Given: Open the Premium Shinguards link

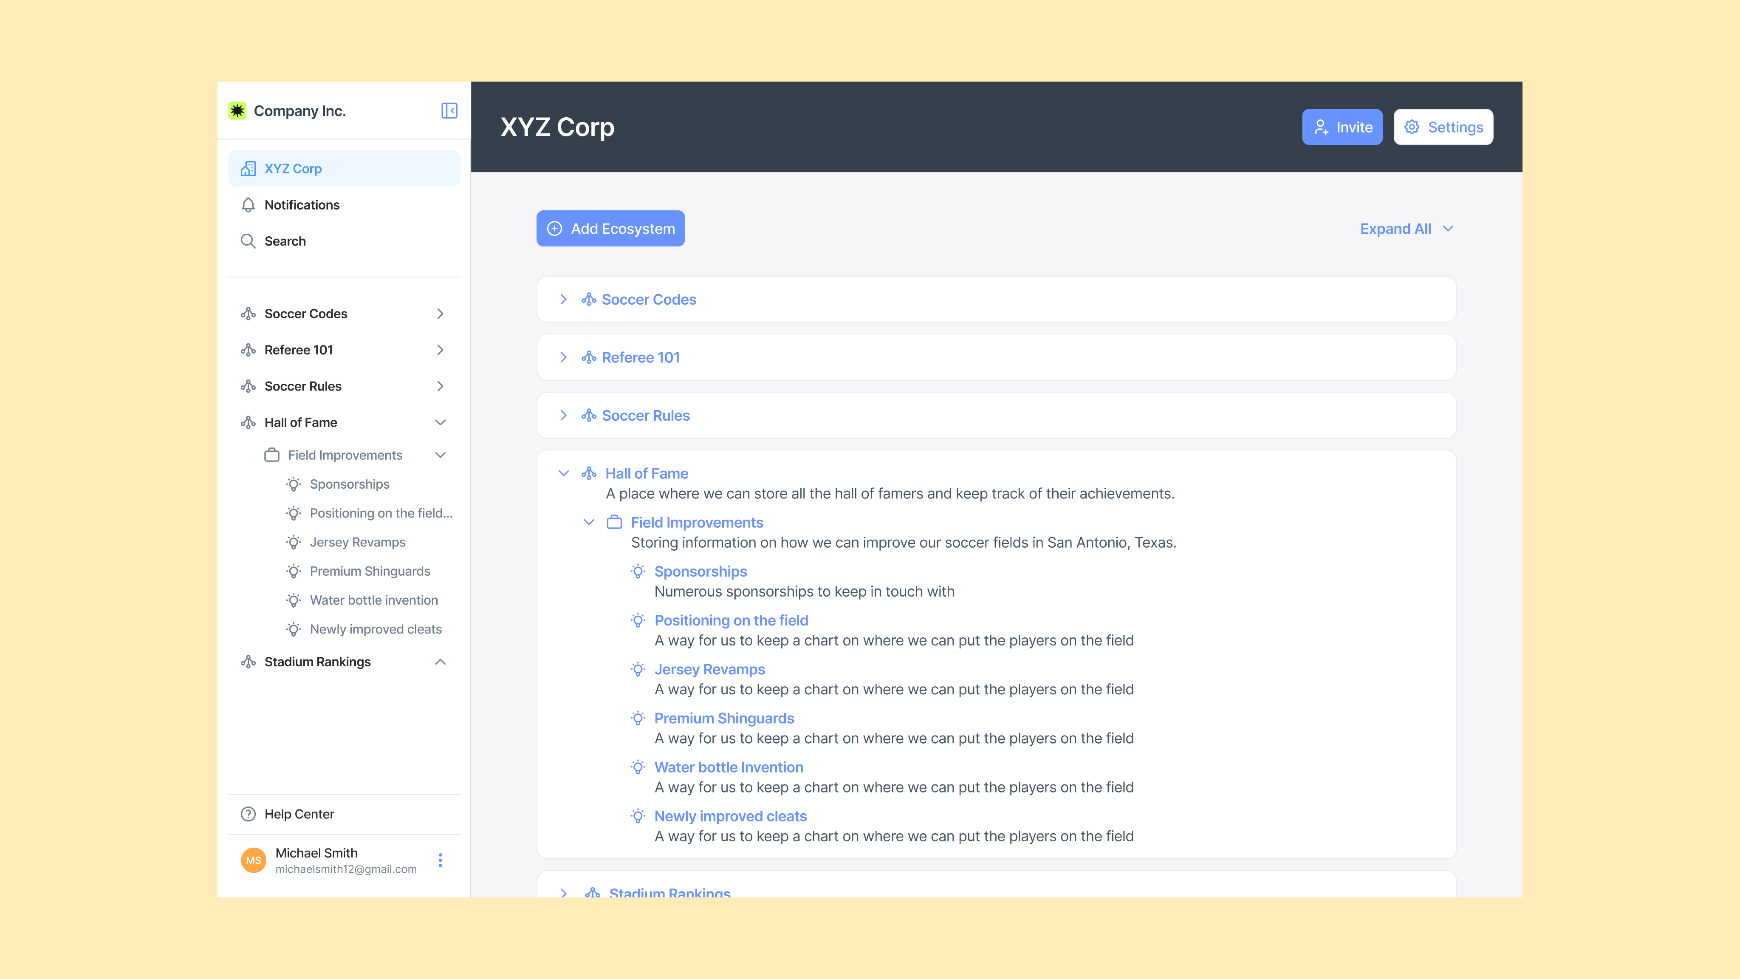Looking at the screenshot, I should click(723, 718).
